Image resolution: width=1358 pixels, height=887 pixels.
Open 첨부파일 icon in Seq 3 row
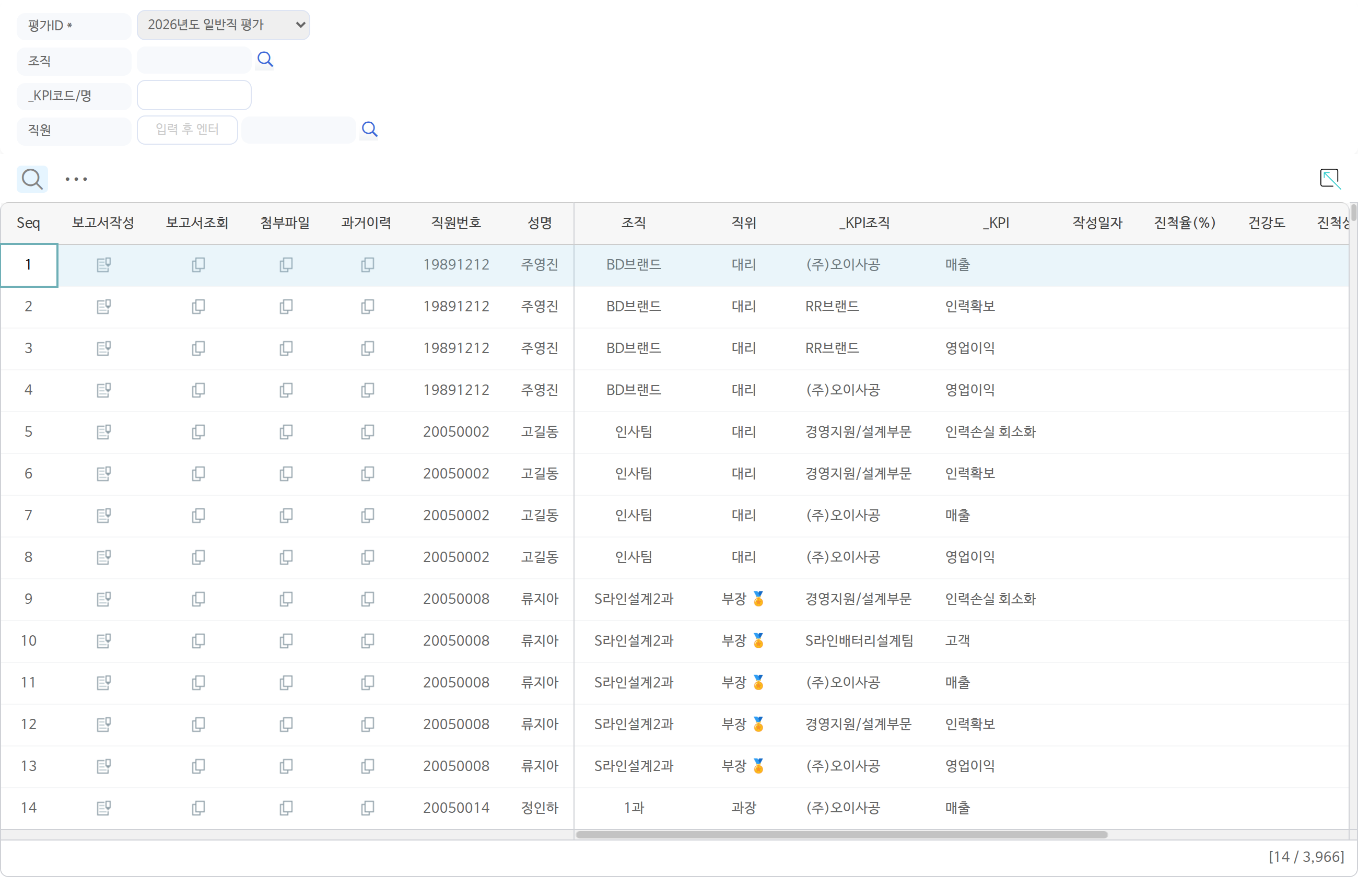[x=286, y=348]
